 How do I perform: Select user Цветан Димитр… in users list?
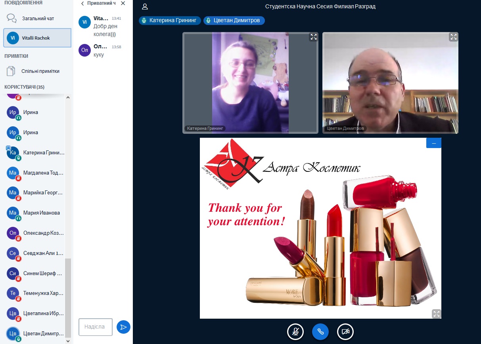(x=35, y=334)
